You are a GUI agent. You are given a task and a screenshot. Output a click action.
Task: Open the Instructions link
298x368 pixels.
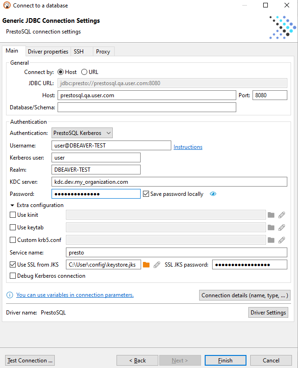[x=188, y=147]
